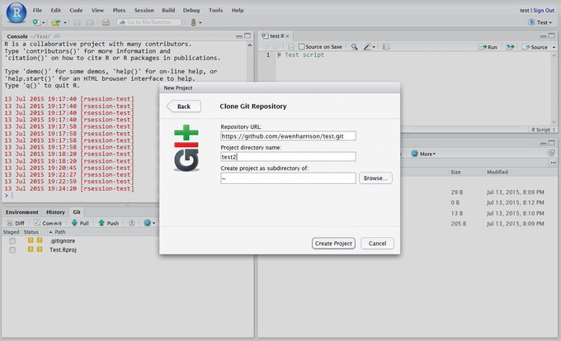Open the Source options dropdown arrow

554,47
